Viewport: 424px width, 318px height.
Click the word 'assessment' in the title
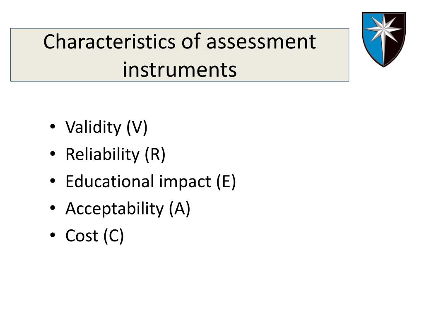[x=261, y=42]
